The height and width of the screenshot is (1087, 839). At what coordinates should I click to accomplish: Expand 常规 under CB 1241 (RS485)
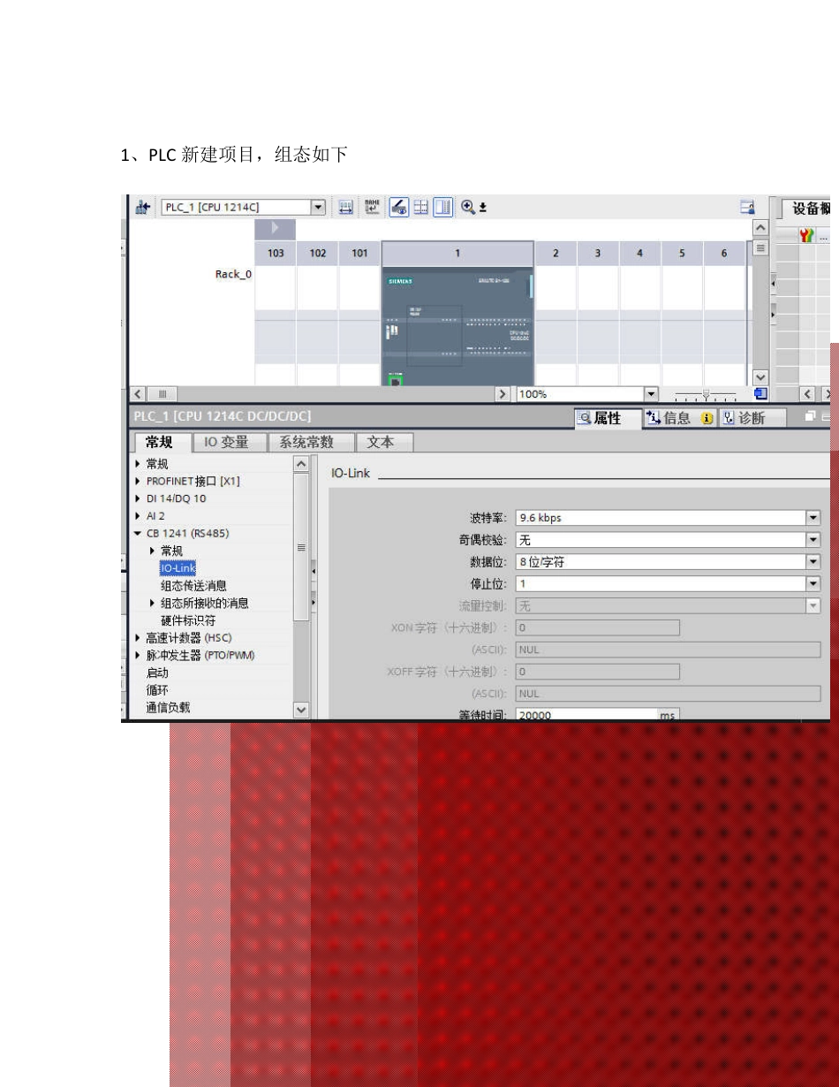tap(153, 551)
